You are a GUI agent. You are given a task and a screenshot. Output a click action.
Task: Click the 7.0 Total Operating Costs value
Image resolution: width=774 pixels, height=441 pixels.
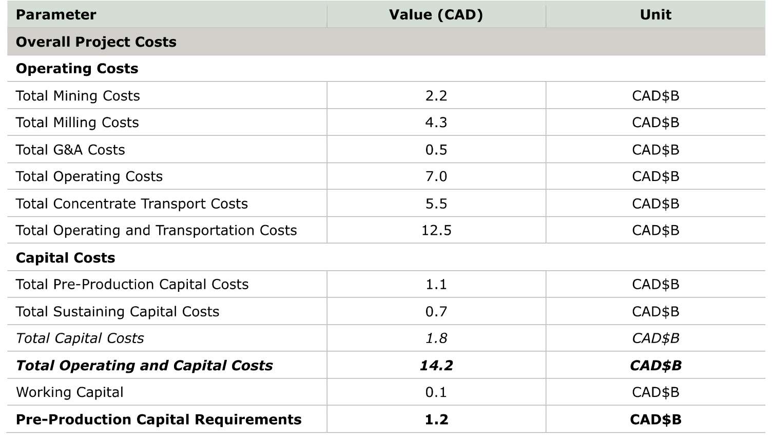436,176
